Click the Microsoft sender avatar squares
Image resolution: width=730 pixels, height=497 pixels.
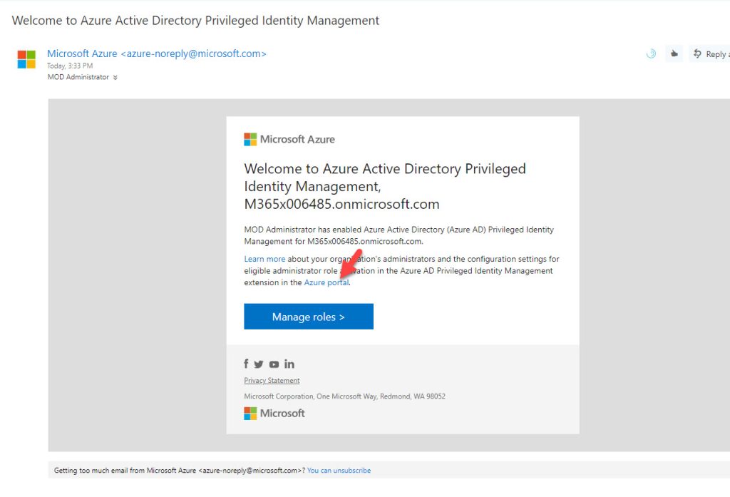pyautogui.click(x=26, y=60)
